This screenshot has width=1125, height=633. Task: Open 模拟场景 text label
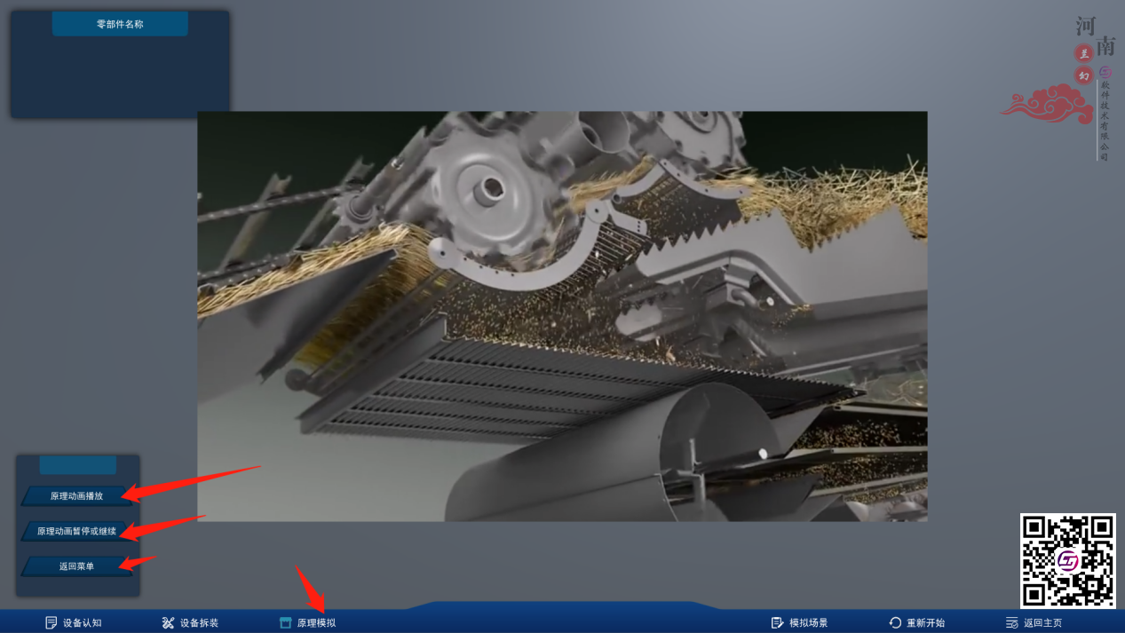click(808, 623)
